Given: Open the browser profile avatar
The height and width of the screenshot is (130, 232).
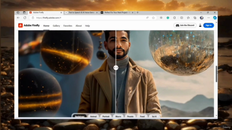Looking at the screenshot, I should (x=202, y=18).
